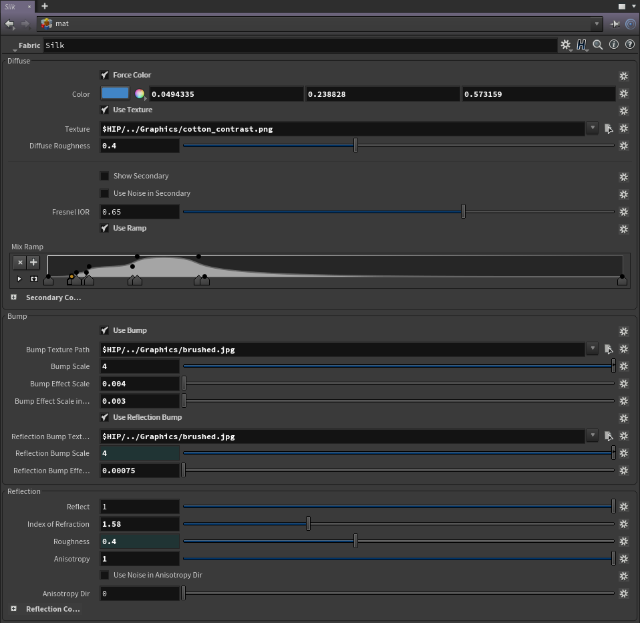The image size is (640, 623).
Task: Go back with the left arrow icon
Action: pos(10,24)
